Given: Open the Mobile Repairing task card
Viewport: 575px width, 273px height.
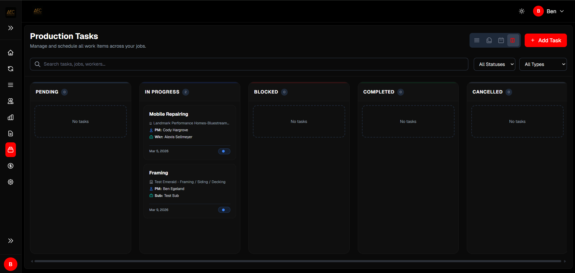Looking at the screenshot, I should (190, 132).
